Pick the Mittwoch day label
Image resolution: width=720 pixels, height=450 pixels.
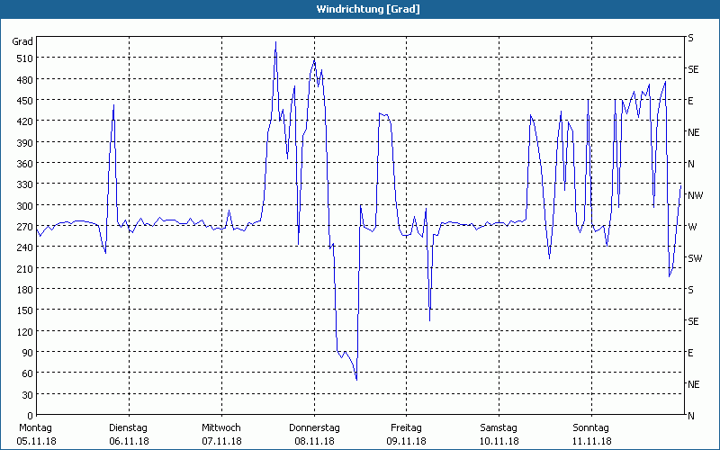pyautogui.click(x=221, y=427)
